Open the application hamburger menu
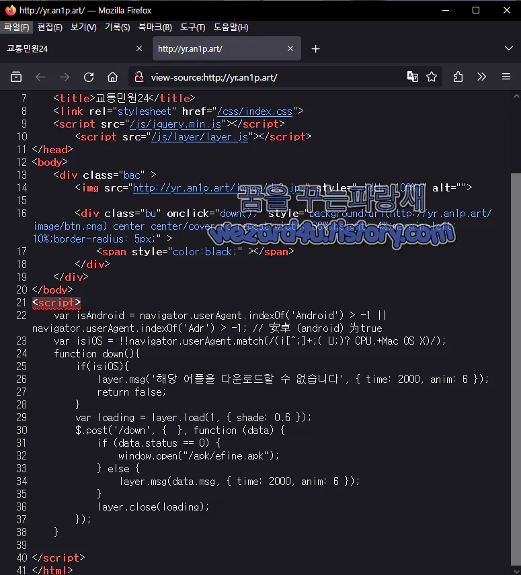Screen dimensions: 521x575 tap(506, 77)
